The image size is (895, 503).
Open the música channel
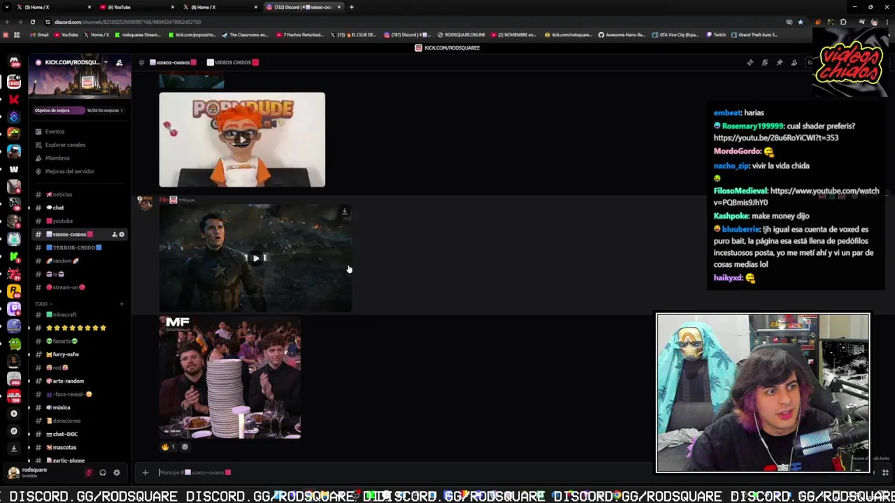(x=78, y=407)
